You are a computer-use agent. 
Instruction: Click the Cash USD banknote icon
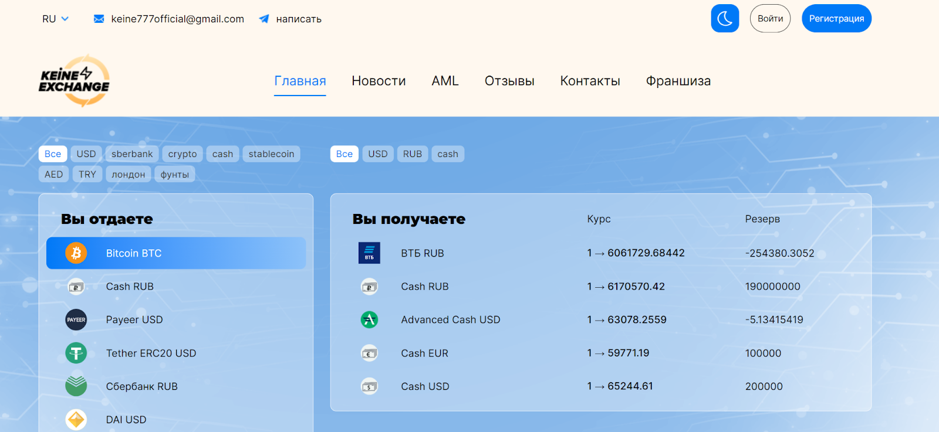(x=369, y=386)
